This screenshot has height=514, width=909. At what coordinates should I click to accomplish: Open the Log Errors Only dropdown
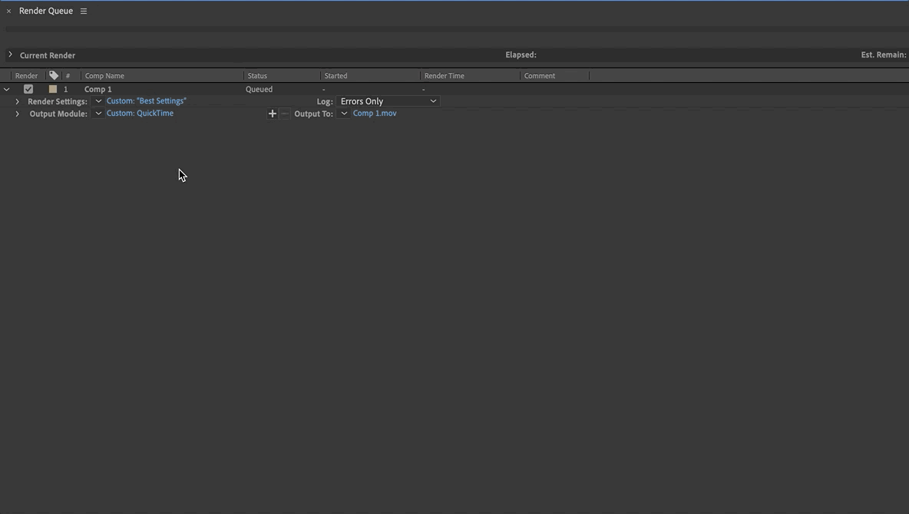388,100
